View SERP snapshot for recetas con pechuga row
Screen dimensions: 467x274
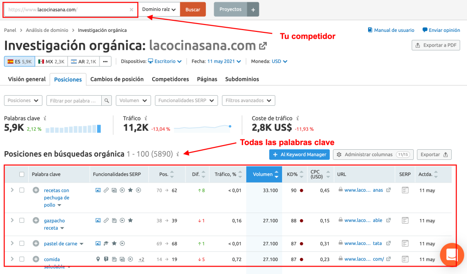tap(405, 190)
